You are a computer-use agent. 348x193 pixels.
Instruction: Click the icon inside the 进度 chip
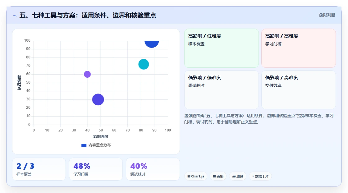234,176
